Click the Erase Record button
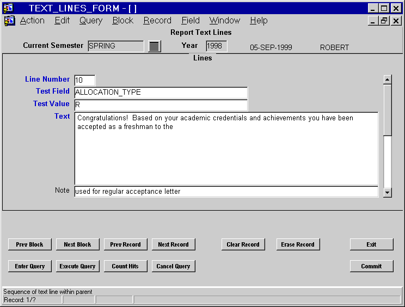405x307 pixels. (298, 244)
